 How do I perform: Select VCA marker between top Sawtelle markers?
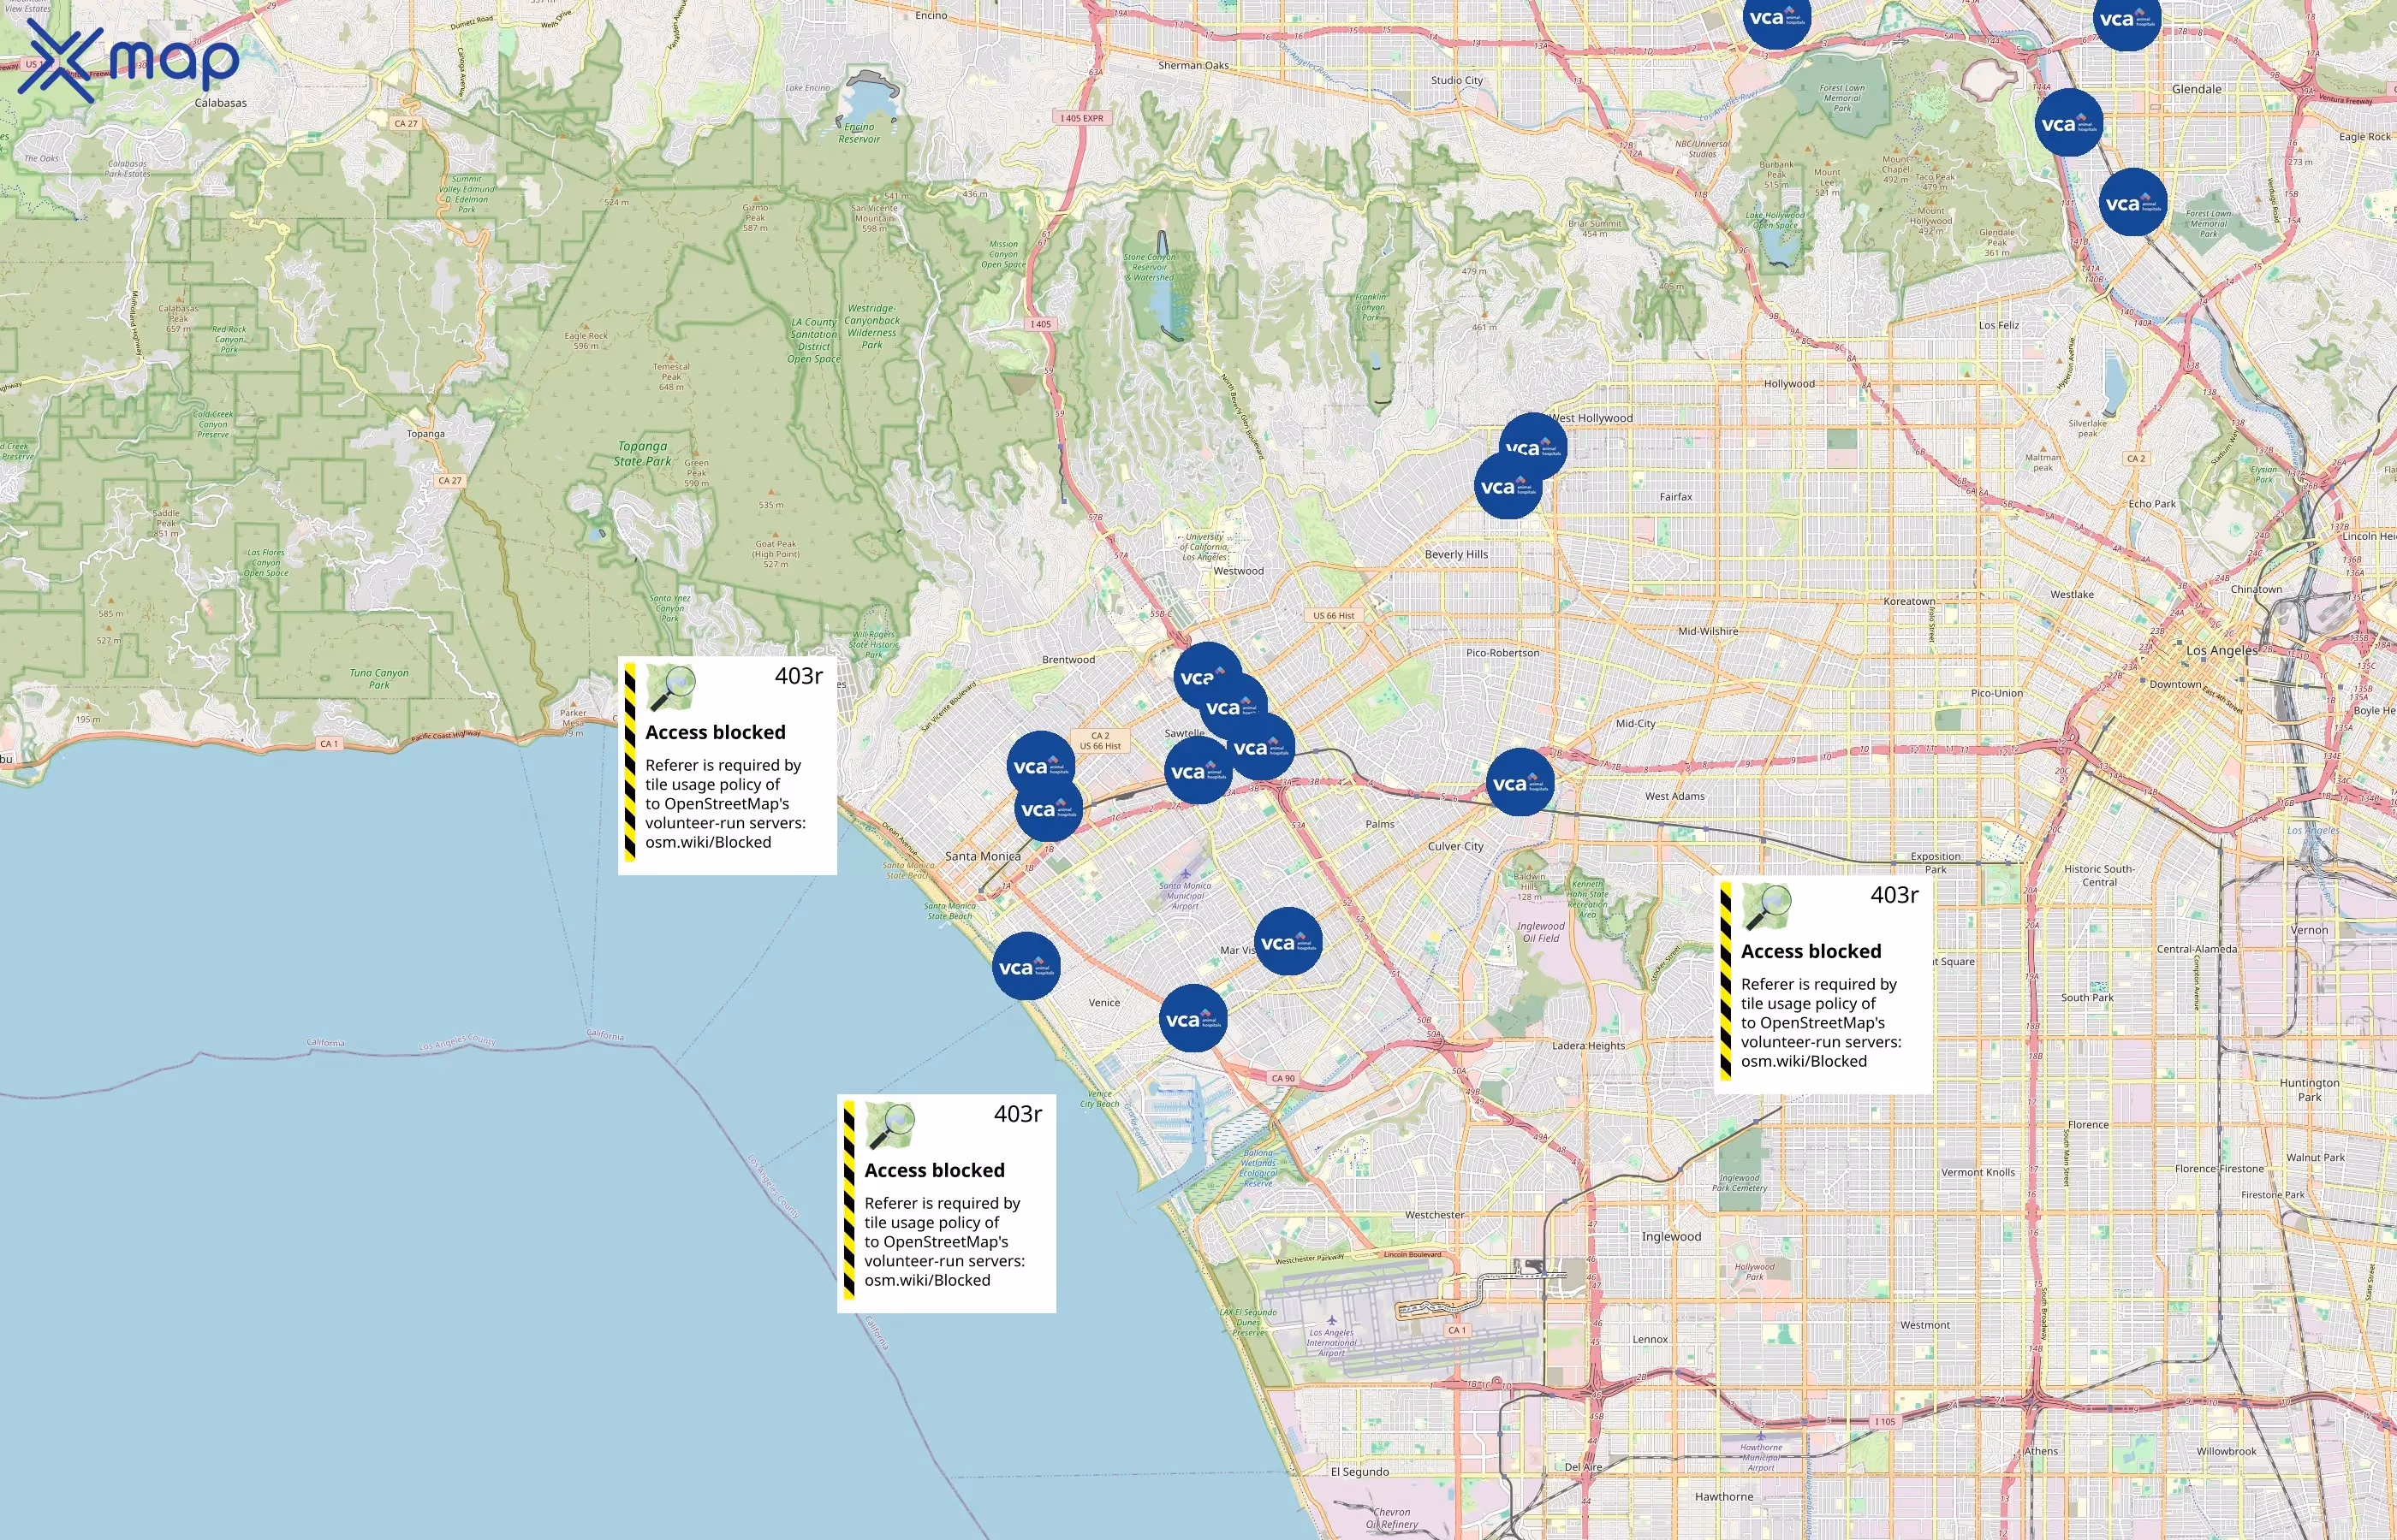[x=1234, y=707]
